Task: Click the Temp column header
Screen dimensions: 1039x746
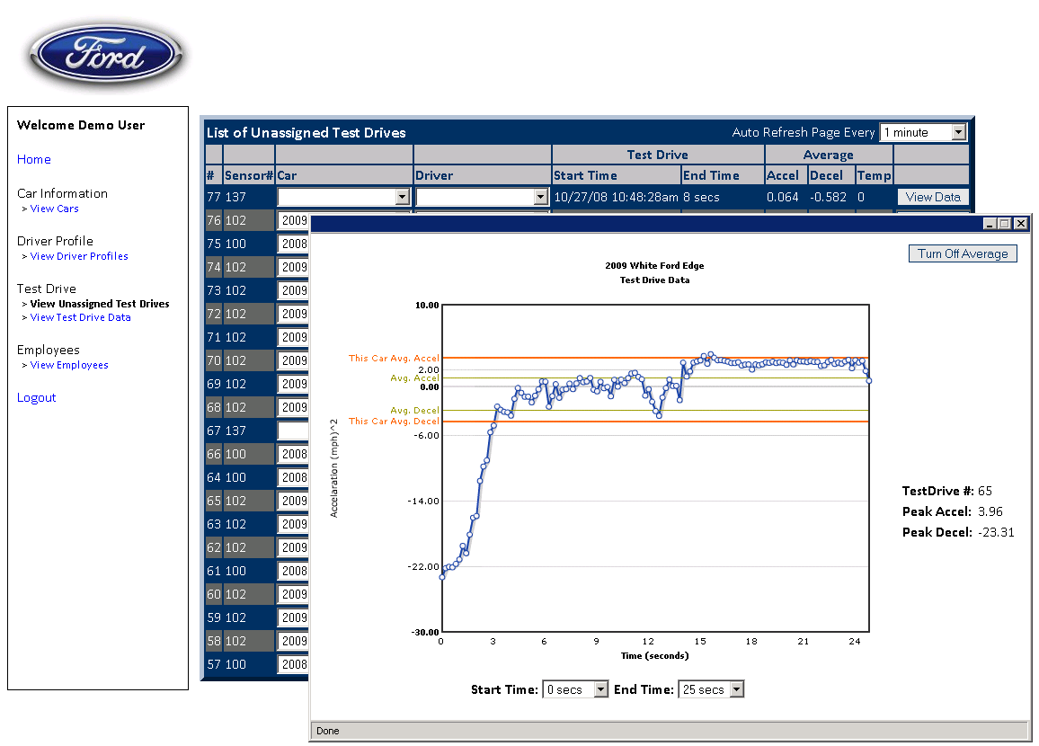Action: click(x=874, y=175)
